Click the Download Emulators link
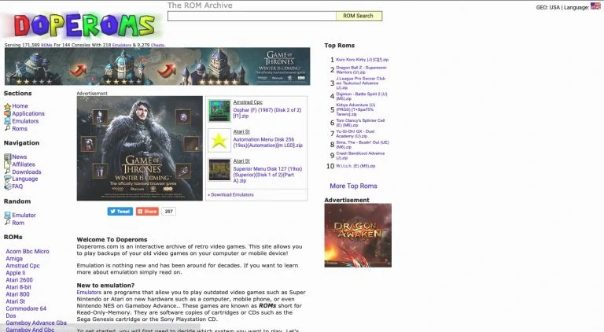 point(232,195)
